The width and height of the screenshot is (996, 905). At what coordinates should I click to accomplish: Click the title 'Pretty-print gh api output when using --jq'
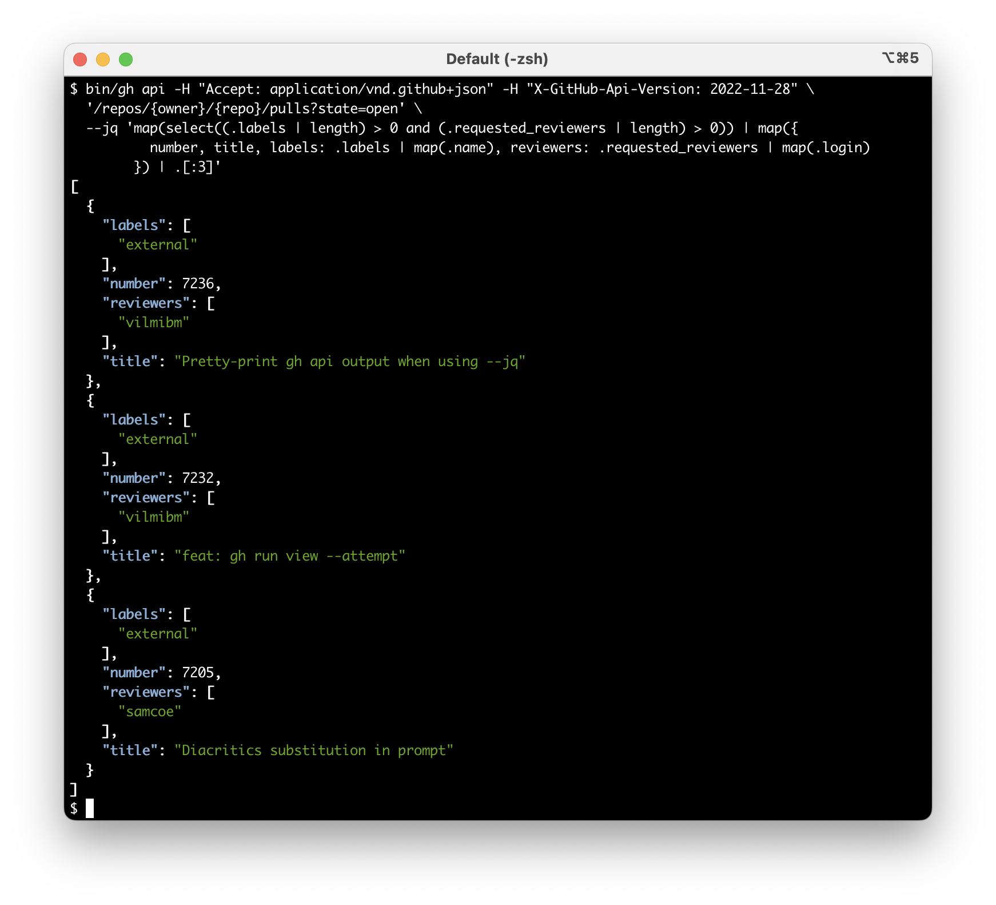pyautogui.click(x=350, y=362)
